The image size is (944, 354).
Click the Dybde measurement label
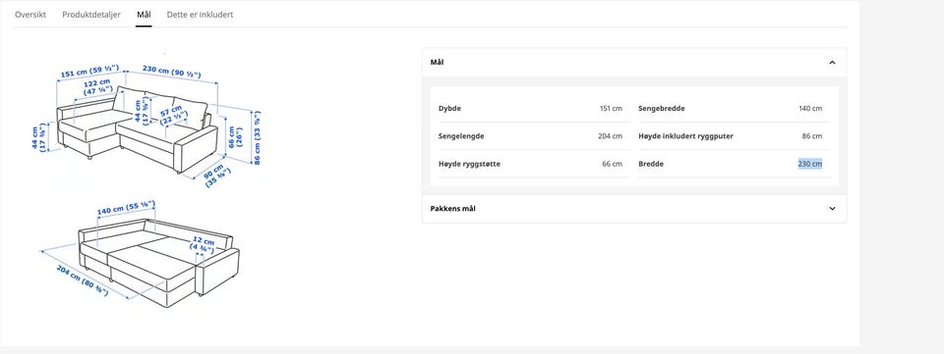click(x=449, y=109)
